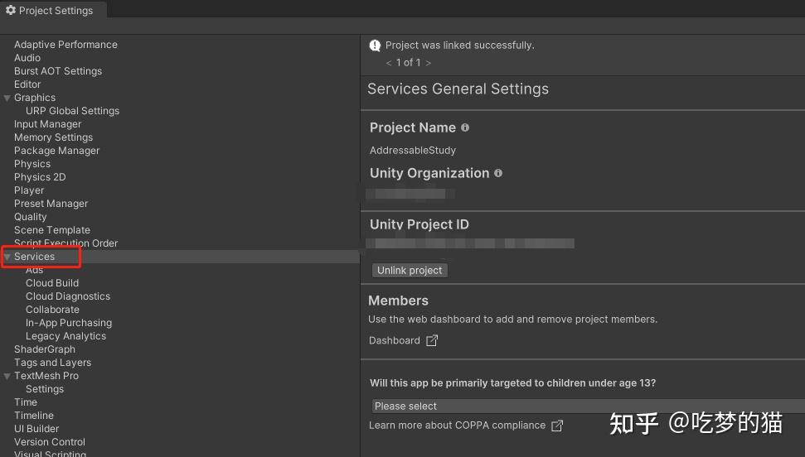This screenshot has height=457, width=805.
Task: Select Cloud Build under Services
Action: pyautogui.click(x=52, y=283)
